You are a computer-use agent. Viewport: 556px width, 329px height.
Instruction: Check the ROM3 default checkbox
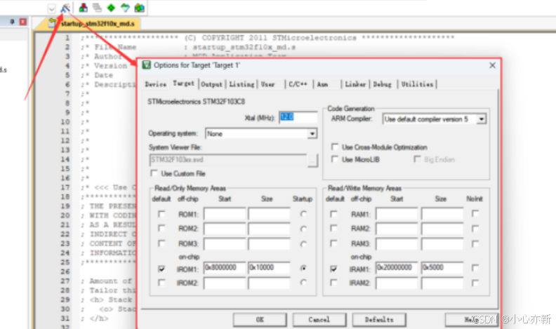[161, 243]
